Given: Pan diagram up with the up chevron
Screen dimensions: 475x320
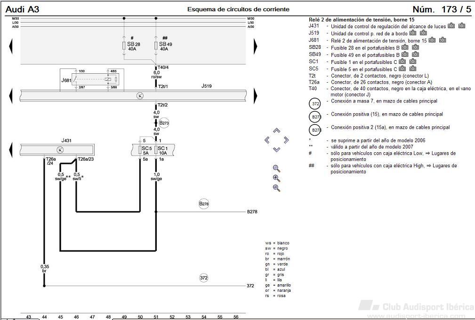Looking at the screenshot, I should [276, 131].
